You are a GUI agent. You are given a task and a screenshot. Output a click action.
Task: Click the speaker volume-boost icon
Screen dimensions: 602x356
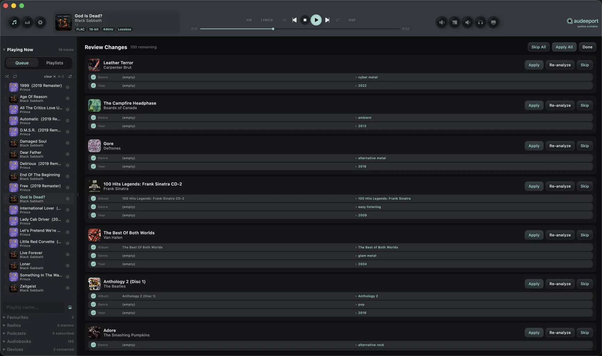(x=442, y=22)
